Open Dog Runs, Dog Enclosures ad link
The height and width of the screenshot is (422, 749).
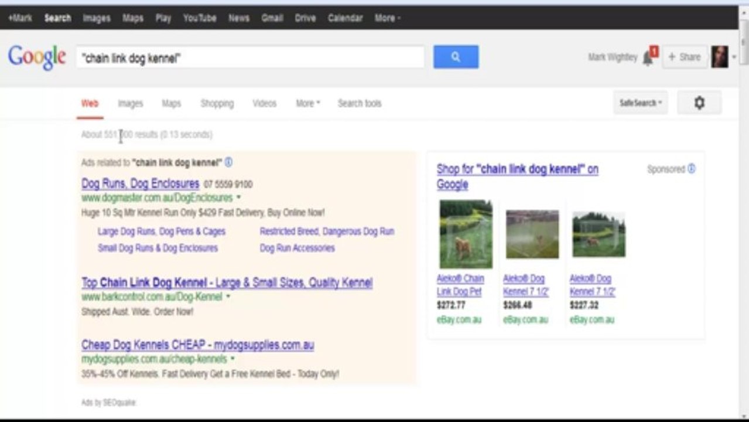141,183
